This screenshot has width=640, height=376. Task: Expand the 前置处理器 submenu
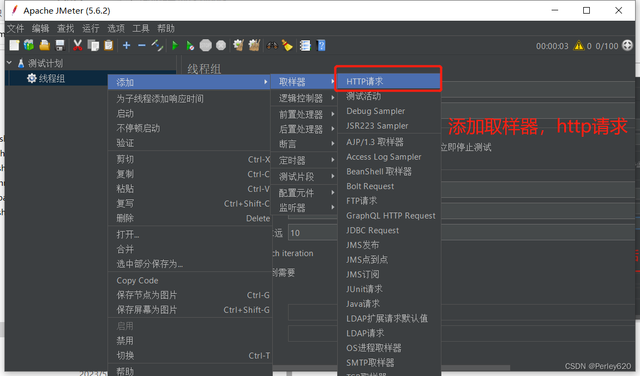pos(304,114)
